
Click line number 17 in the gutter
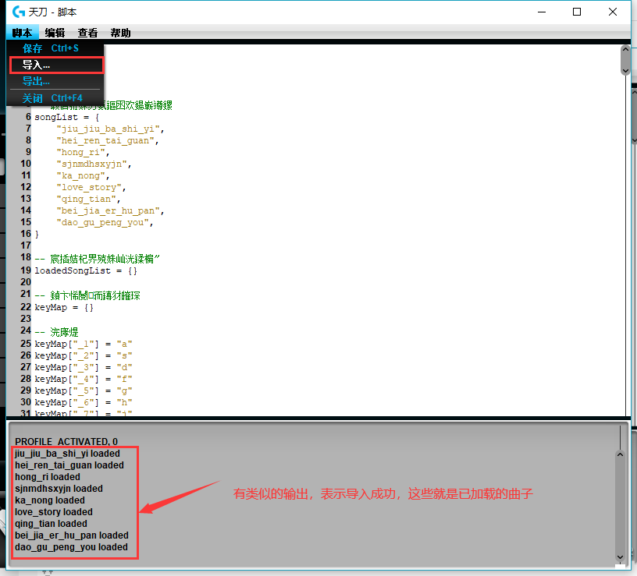click(26, 246)
